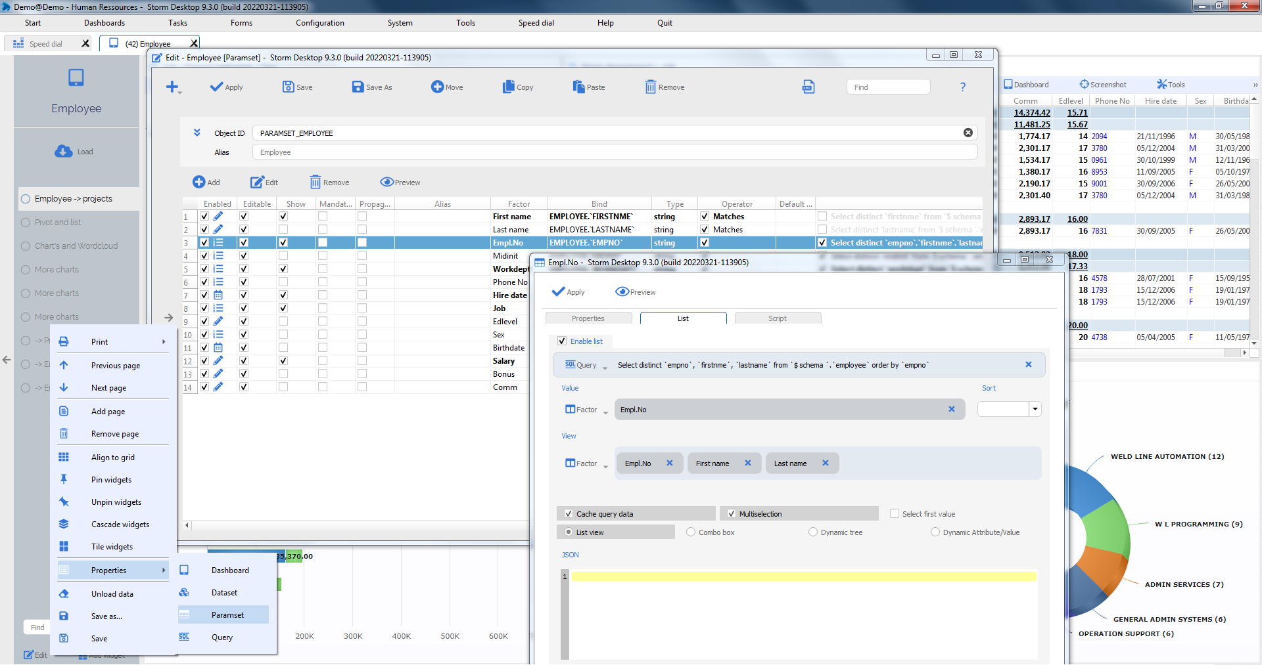Click the Employee dashboard tile icon
This screenshot has width=1262, height=665.
click(76, 77)
